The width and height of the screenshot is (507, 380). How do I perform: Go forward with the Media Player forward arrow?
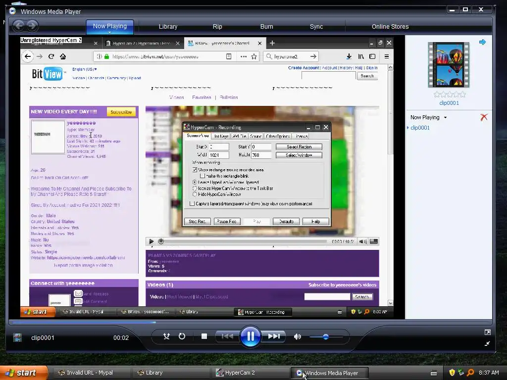pyautogui.click(x=32, y=26)
